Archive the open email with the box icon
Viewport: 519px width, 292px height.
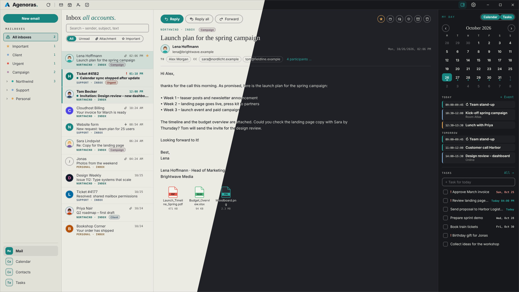pyautogui.click(x=418, y=19)
